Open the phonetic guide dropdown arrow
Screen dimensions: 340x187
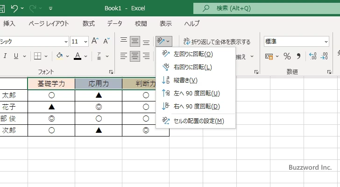[107, 56]
